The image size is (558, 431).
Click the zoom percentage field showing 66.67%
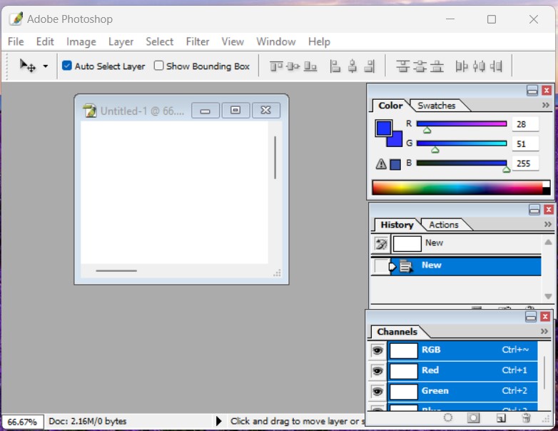22,422
